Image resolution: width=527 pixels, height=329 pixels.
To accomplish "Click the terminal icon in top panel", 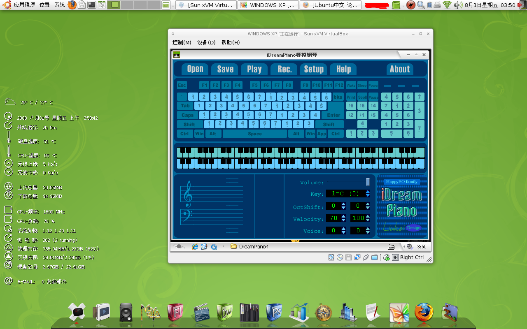I will [x=92, y=5].
